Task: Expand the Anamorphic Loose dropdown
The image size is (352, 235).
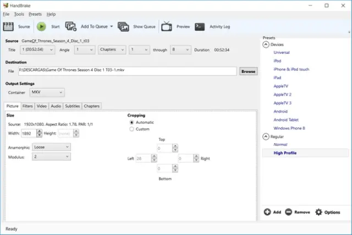Action: click(x=51, y=147)
